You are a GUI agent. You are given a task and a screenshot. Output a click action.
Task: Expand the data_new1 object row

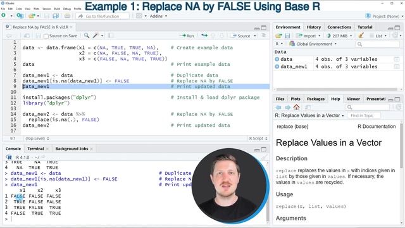tap(277, 66)
